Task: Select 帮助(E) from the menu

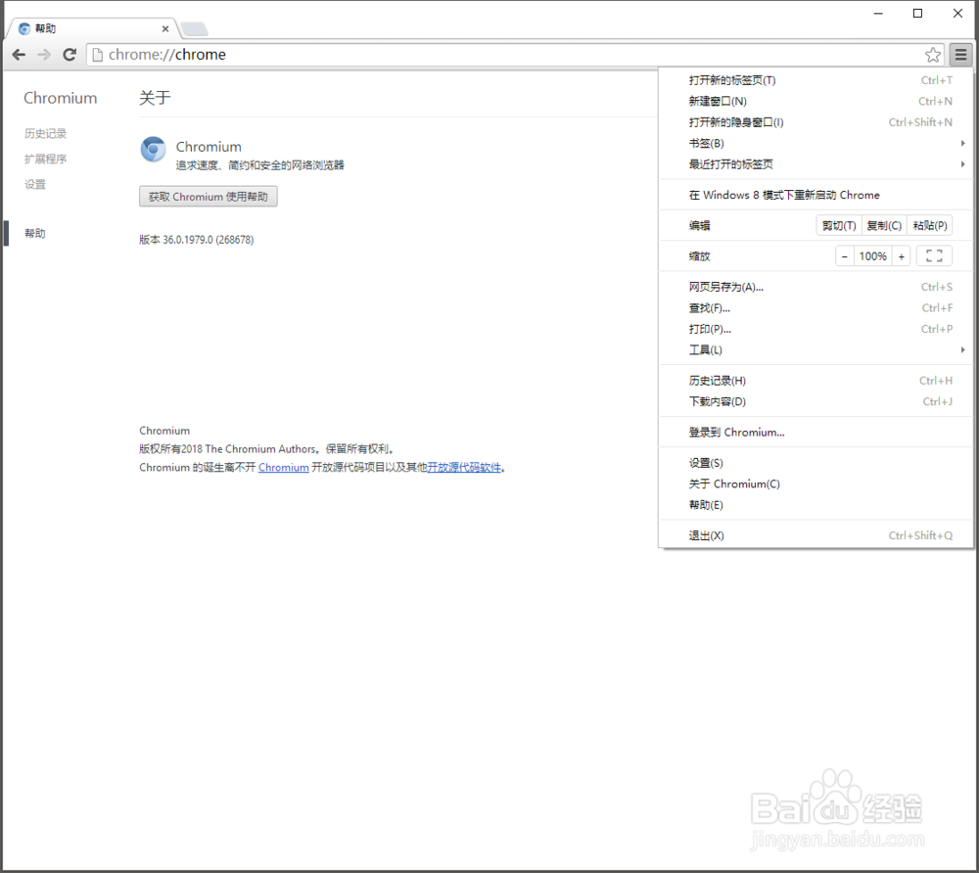Action: pyautogui.click(x=816, y=505)
